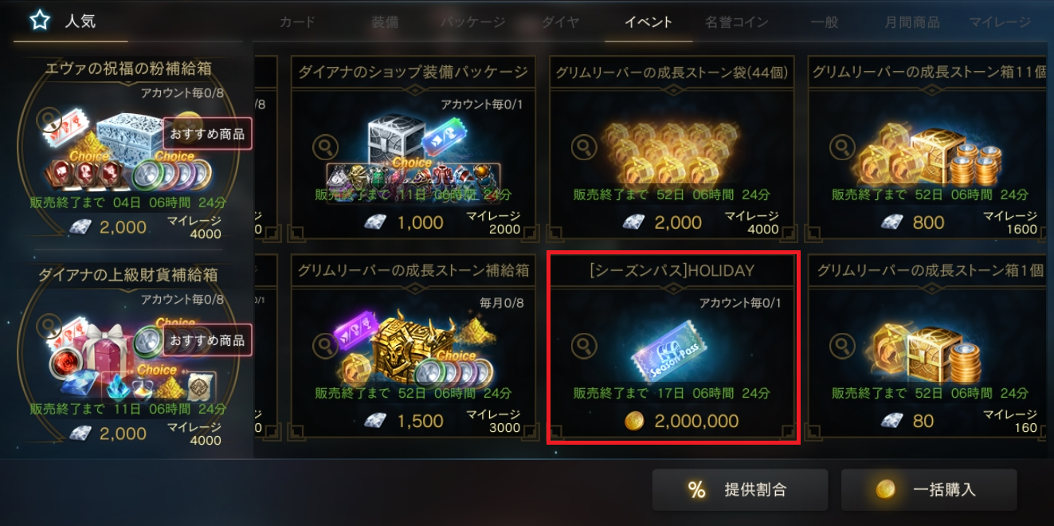Open the マイレージ tab
Image resolution: width=1054 pixels, height=526 pixels.
1000,22
